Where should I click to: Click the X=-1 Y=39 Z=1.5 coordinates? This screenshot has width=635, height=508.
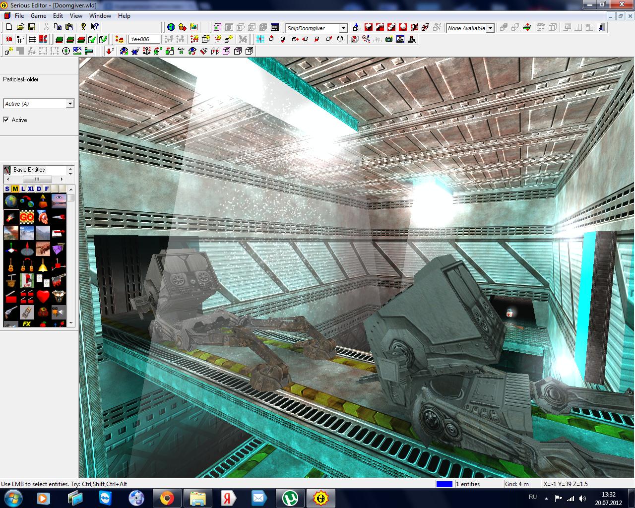(566, 484)
